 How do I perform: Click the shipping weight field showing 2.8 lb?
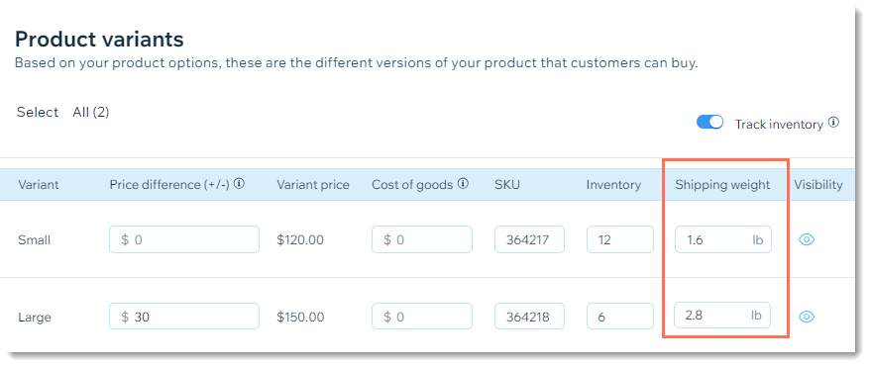[722, 315]
